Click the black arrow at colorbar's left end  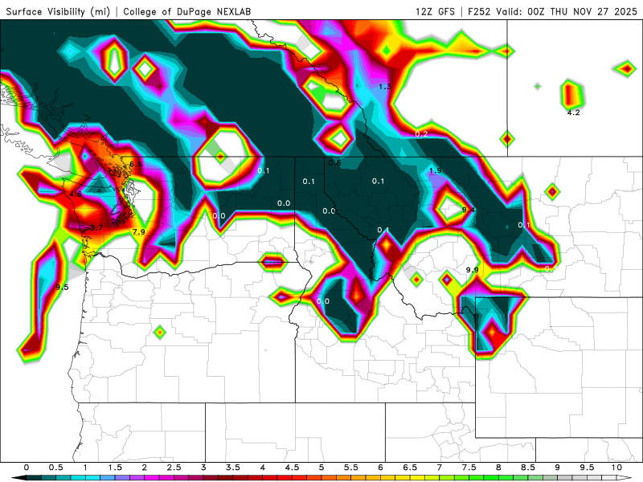pos(18,478)
